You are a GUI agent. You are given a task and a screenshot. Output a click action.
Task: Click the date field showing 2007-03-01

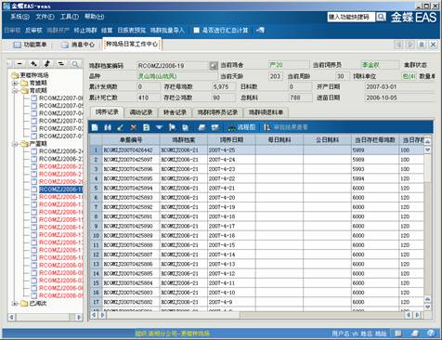coord(398,86)
